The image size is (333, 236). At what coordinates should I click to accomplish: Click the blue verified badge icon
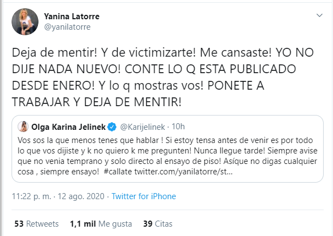(x=112, y=127)
